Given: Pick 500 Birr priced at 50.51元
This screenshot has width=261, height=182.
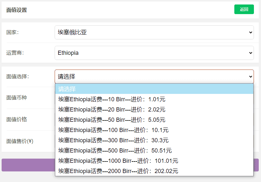Looking at the screenshot, I should [115, 151].
